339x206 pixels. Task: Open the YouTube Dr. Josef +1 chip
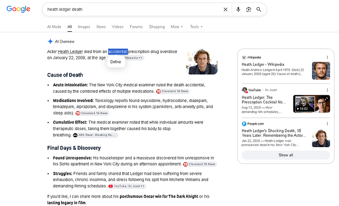coord(127,186)
